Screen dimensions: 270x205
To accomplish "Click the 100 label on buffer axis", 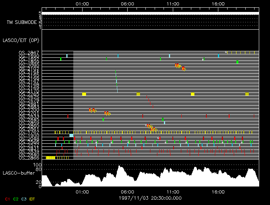I will click(37, 165).
